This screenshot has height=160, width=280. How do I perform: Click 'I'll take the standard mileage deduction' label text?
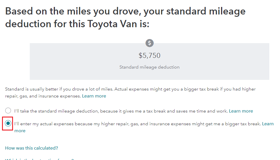point(56,111)
